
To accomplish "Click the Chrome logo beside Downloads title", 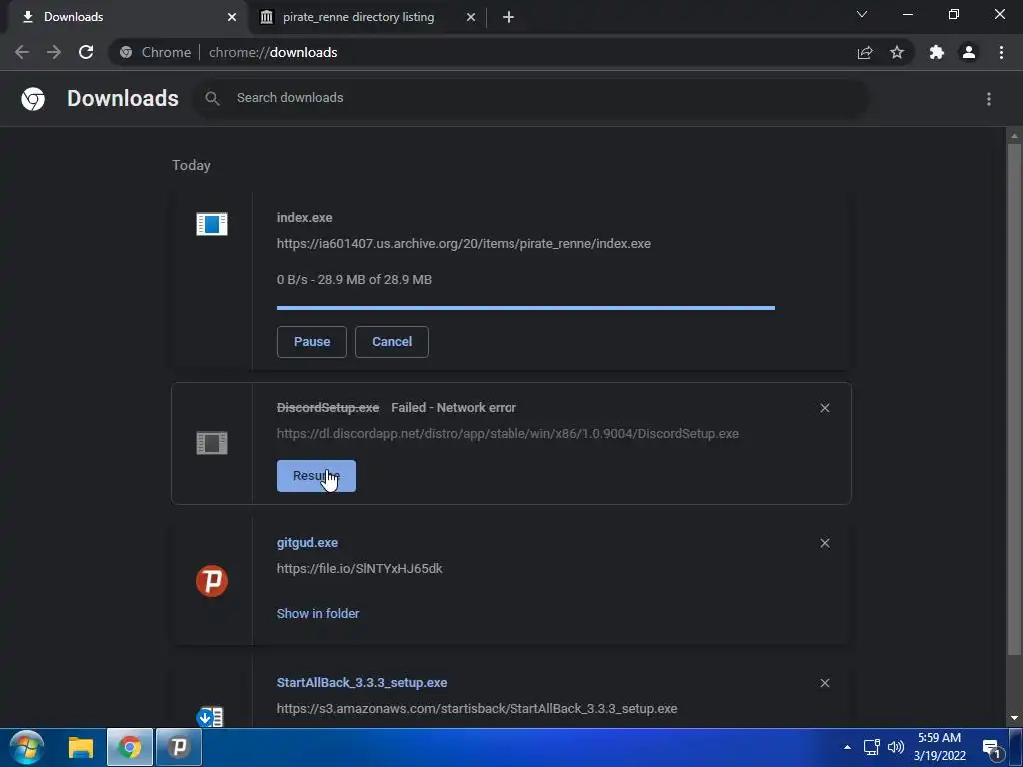I will (33, 99).
